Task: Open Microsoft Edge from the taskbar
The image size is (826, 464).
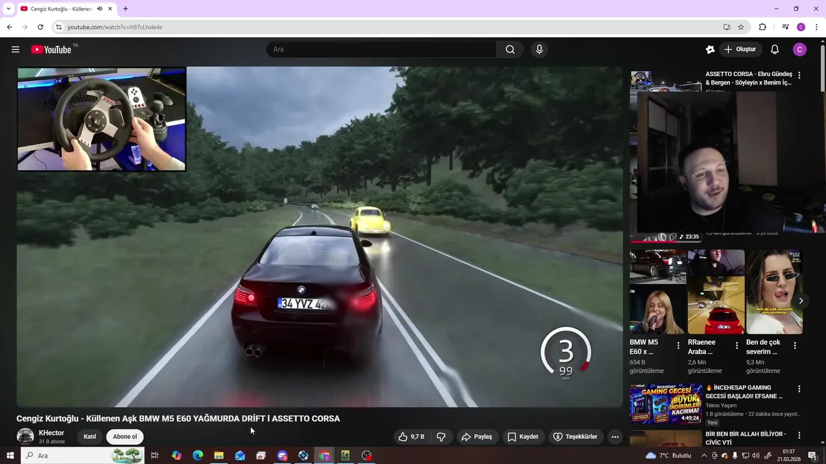Action: (197, 456)
